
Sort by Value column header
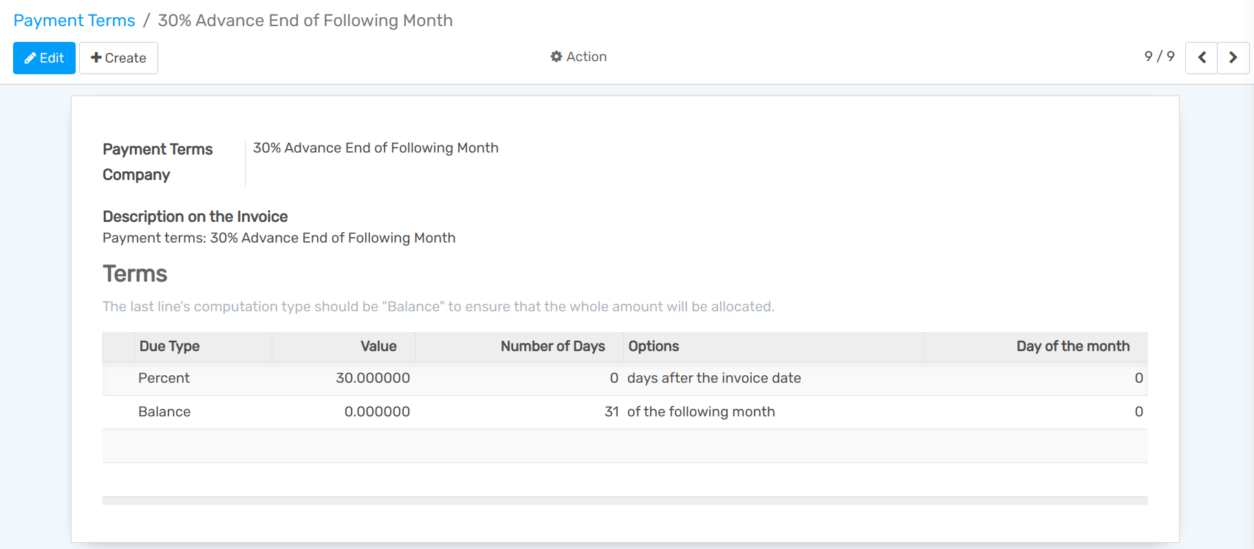[x=378, y=346]
